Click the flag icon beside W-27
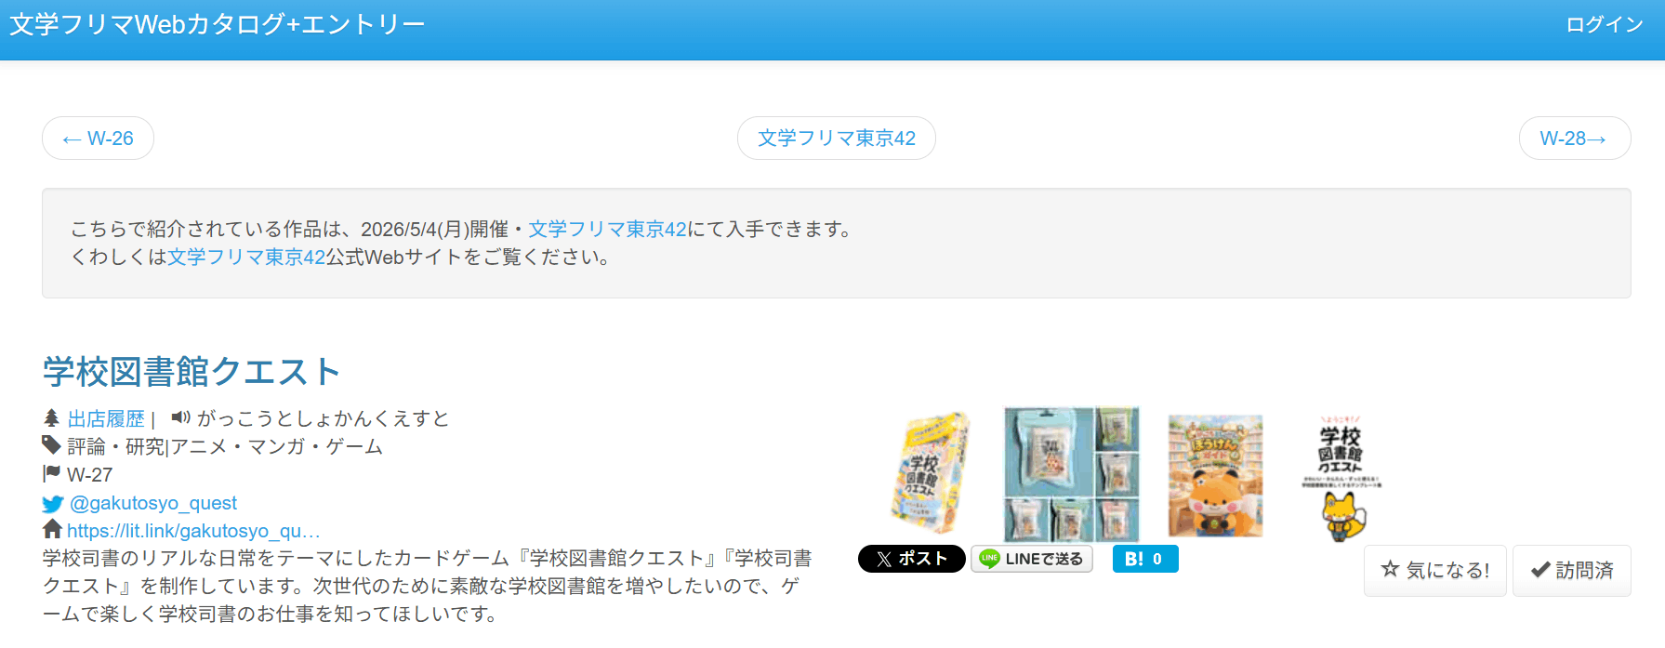1665x648 pixels. tap(51, 473)
